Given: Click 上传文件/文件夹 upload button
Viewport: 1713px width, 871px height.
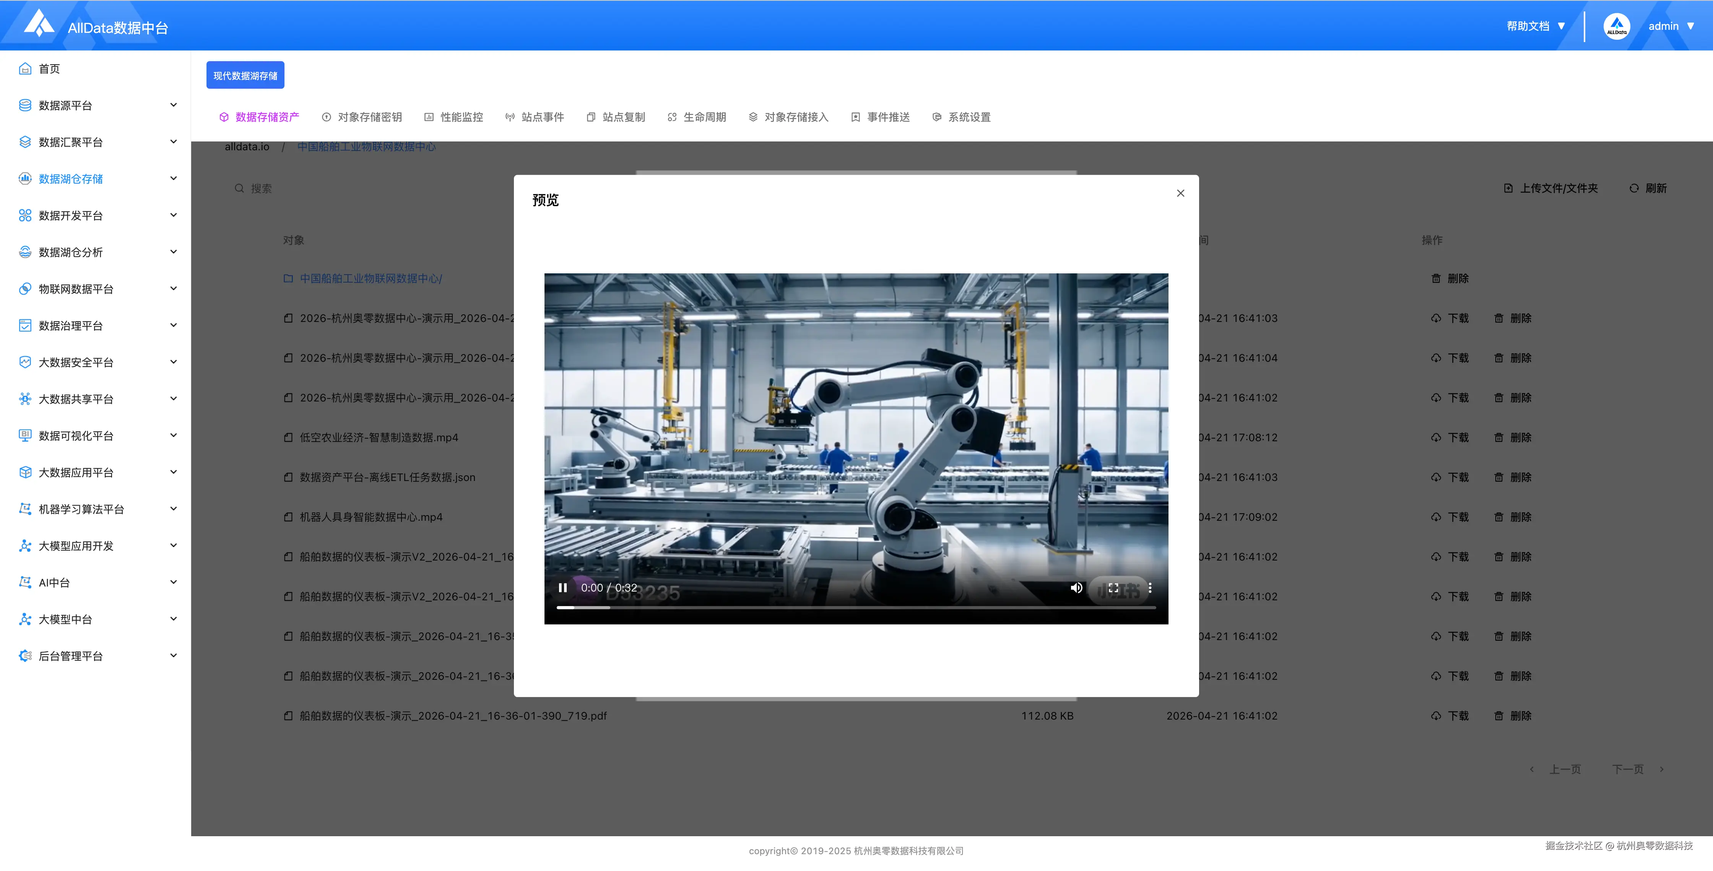Looking at the screenshot, I should tap(1551, 188).
